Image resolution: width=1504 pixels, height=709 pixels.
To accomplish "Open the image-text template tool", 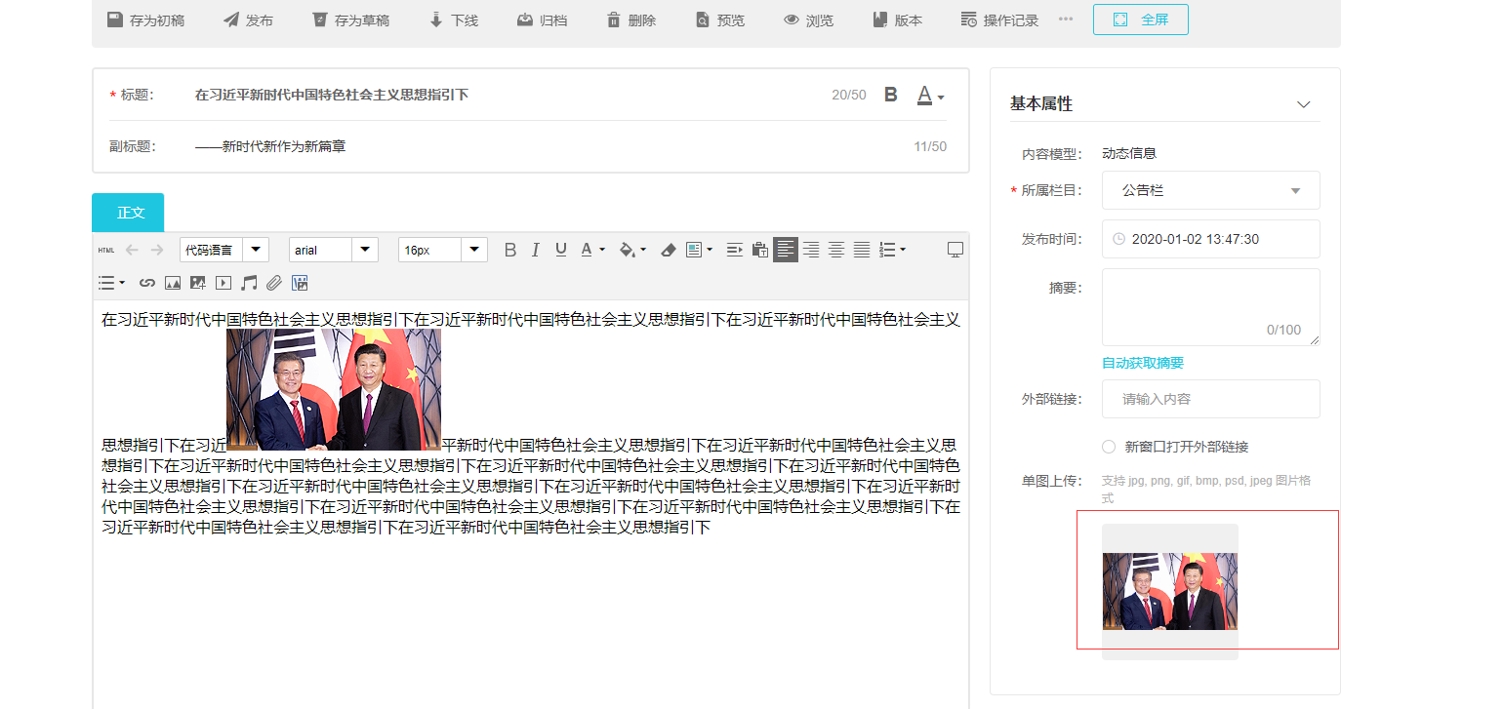I will point(300,283).
